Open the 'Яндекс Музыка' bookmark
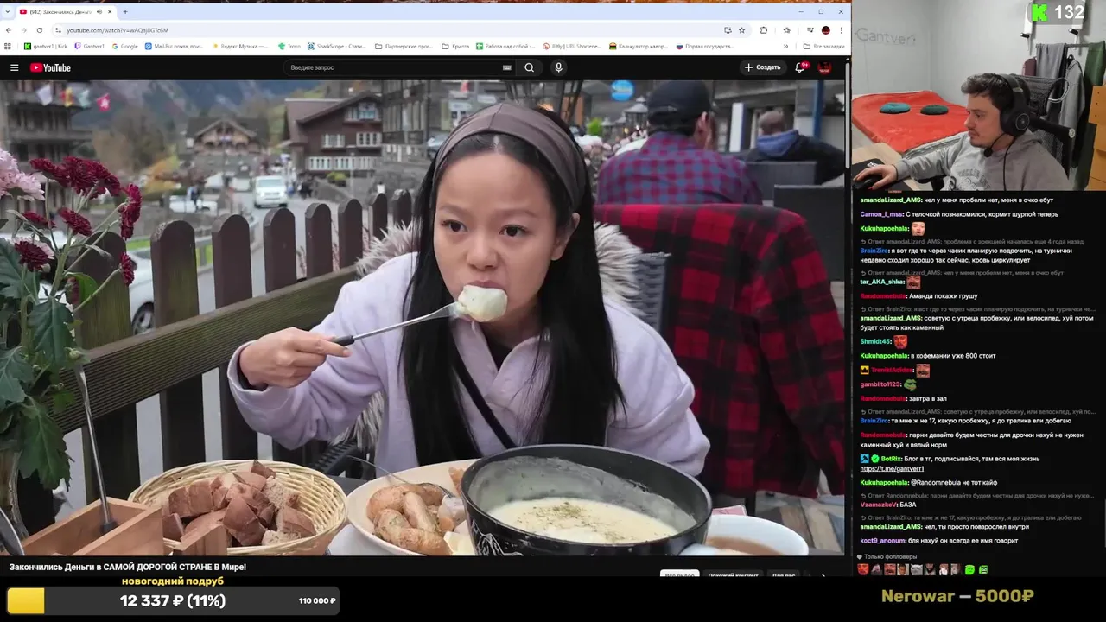This screenshot has height=622, width=1106. pyautogui.click(x=239, y=46)
